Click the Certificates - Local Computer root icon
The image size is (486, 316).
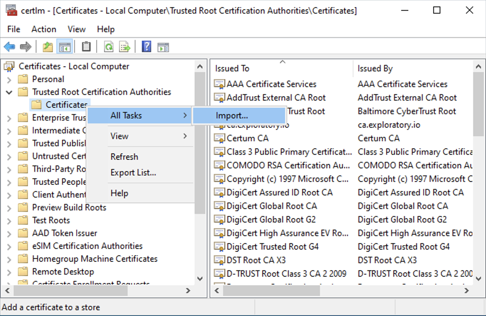9,66
